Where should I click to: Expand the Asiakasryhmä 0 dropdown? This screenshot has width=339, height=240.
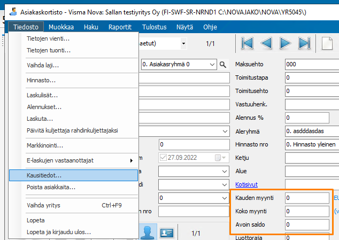click(x=212, y=65)
